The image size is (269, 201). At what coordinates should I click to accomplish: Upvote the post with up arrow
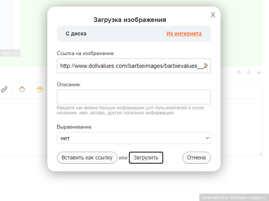click(239, 72)
